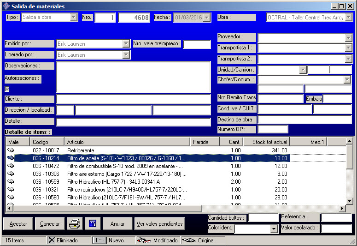Click the printer icon button

click(74, 224)
